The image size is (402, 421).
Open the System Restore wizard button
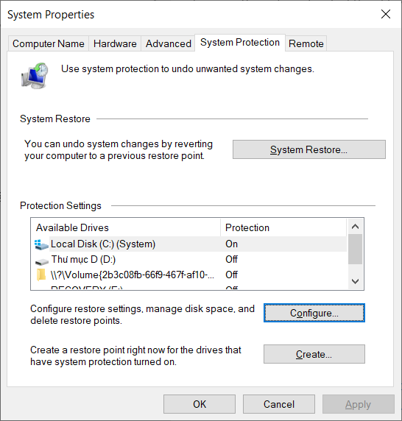(309, 149)
